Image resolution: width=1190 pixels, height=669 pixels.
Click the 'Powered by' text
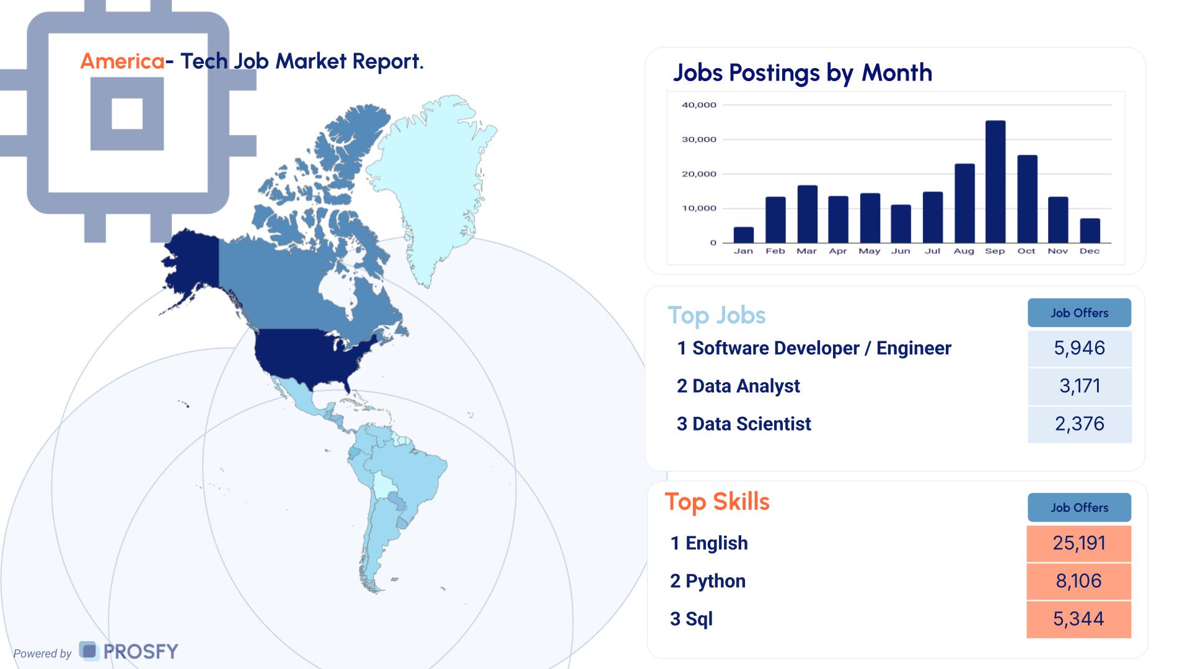click(43, 654)
